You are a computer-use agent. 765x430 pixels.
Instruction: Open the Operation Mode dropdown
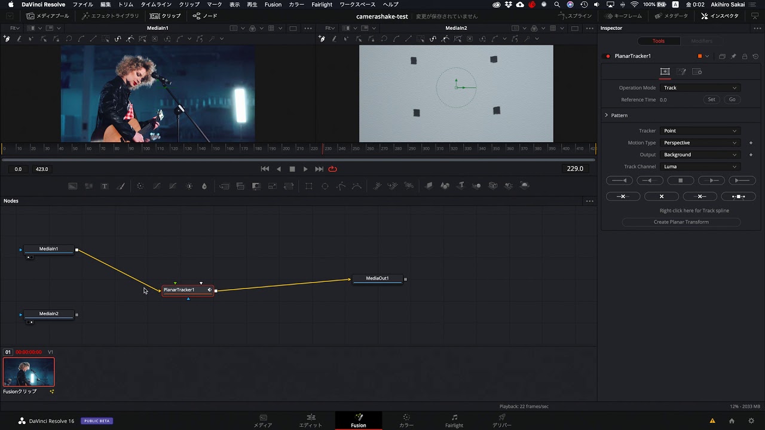pos(700,88)
